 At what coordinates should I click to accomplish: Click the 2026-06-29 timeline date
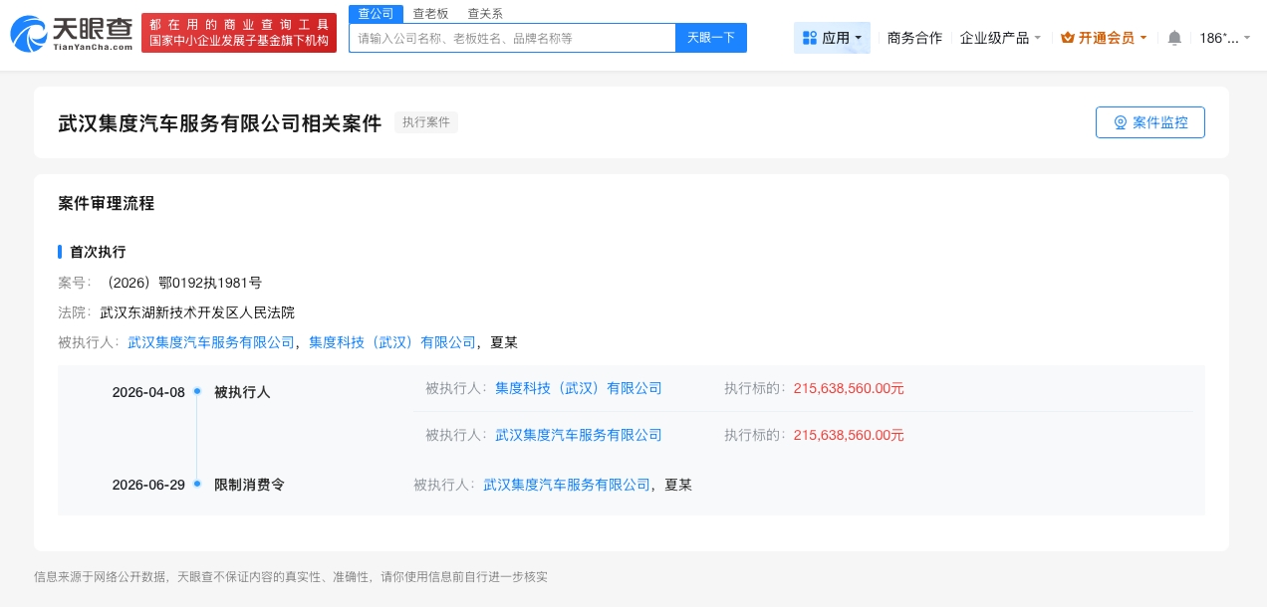tap(148, 485)
